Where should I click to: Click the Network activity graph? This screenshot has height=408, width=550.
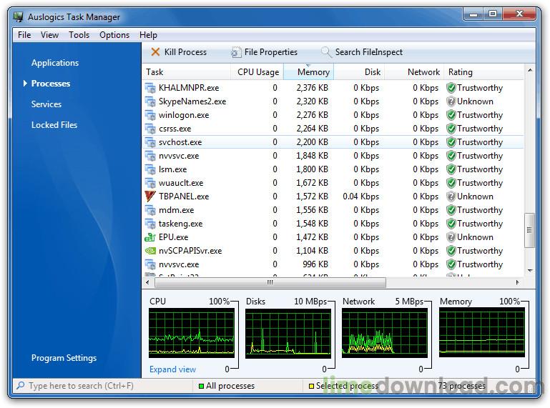tap(385, 333)
